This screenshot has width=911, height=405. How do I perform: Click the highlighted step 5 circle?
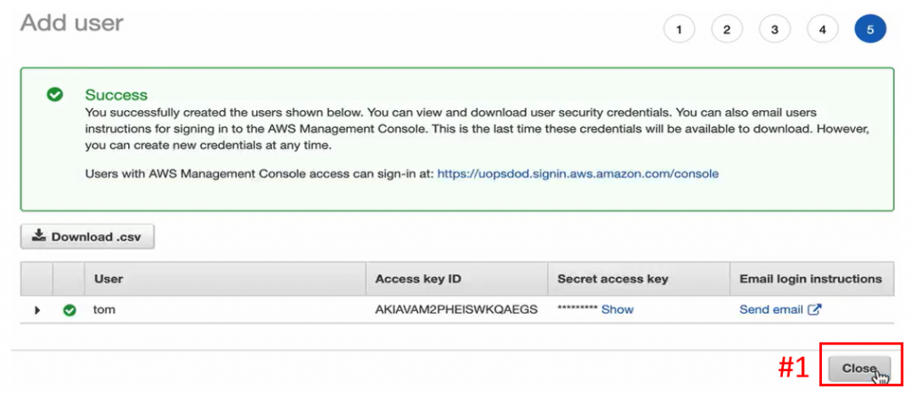point(870,29)
